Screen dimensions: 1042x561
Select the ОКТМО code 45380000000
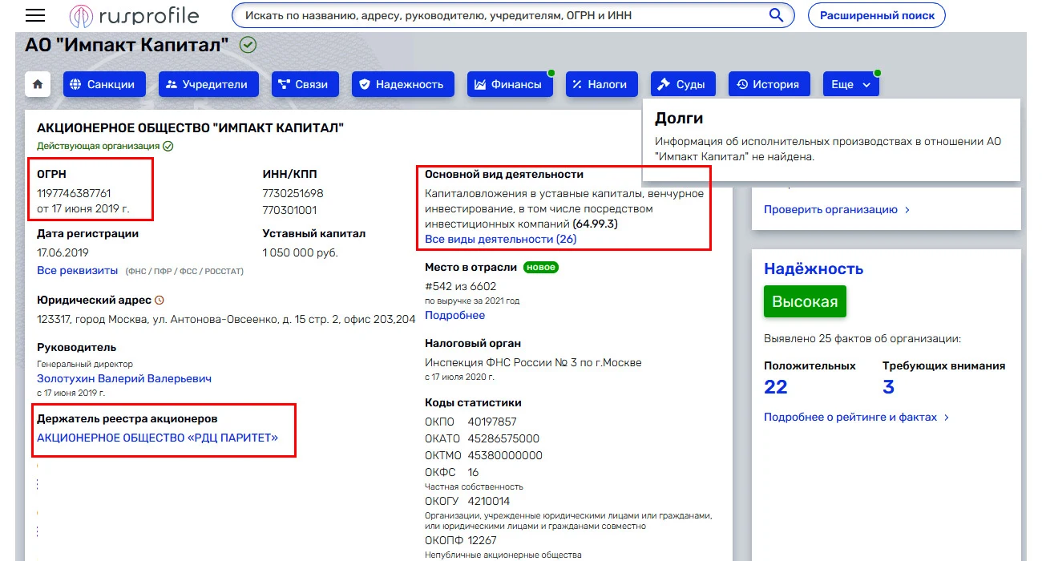pos(505,455)
